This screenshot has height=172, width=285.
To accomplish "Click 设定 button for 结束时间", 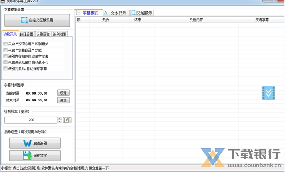I will 64,100.
